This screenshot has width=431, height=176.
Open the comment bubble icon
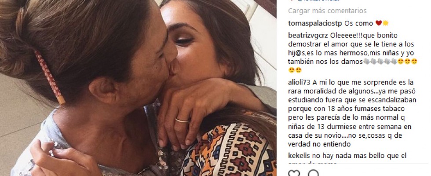pos(313,173)
